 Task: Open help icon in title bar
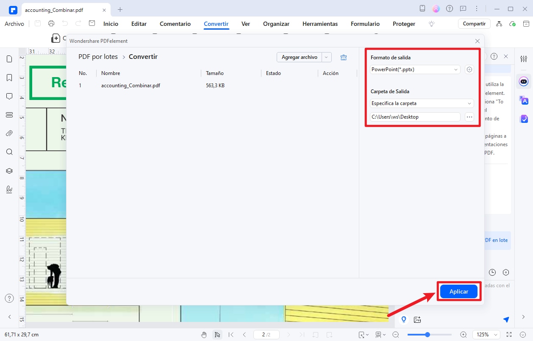(x=450, y=9)
